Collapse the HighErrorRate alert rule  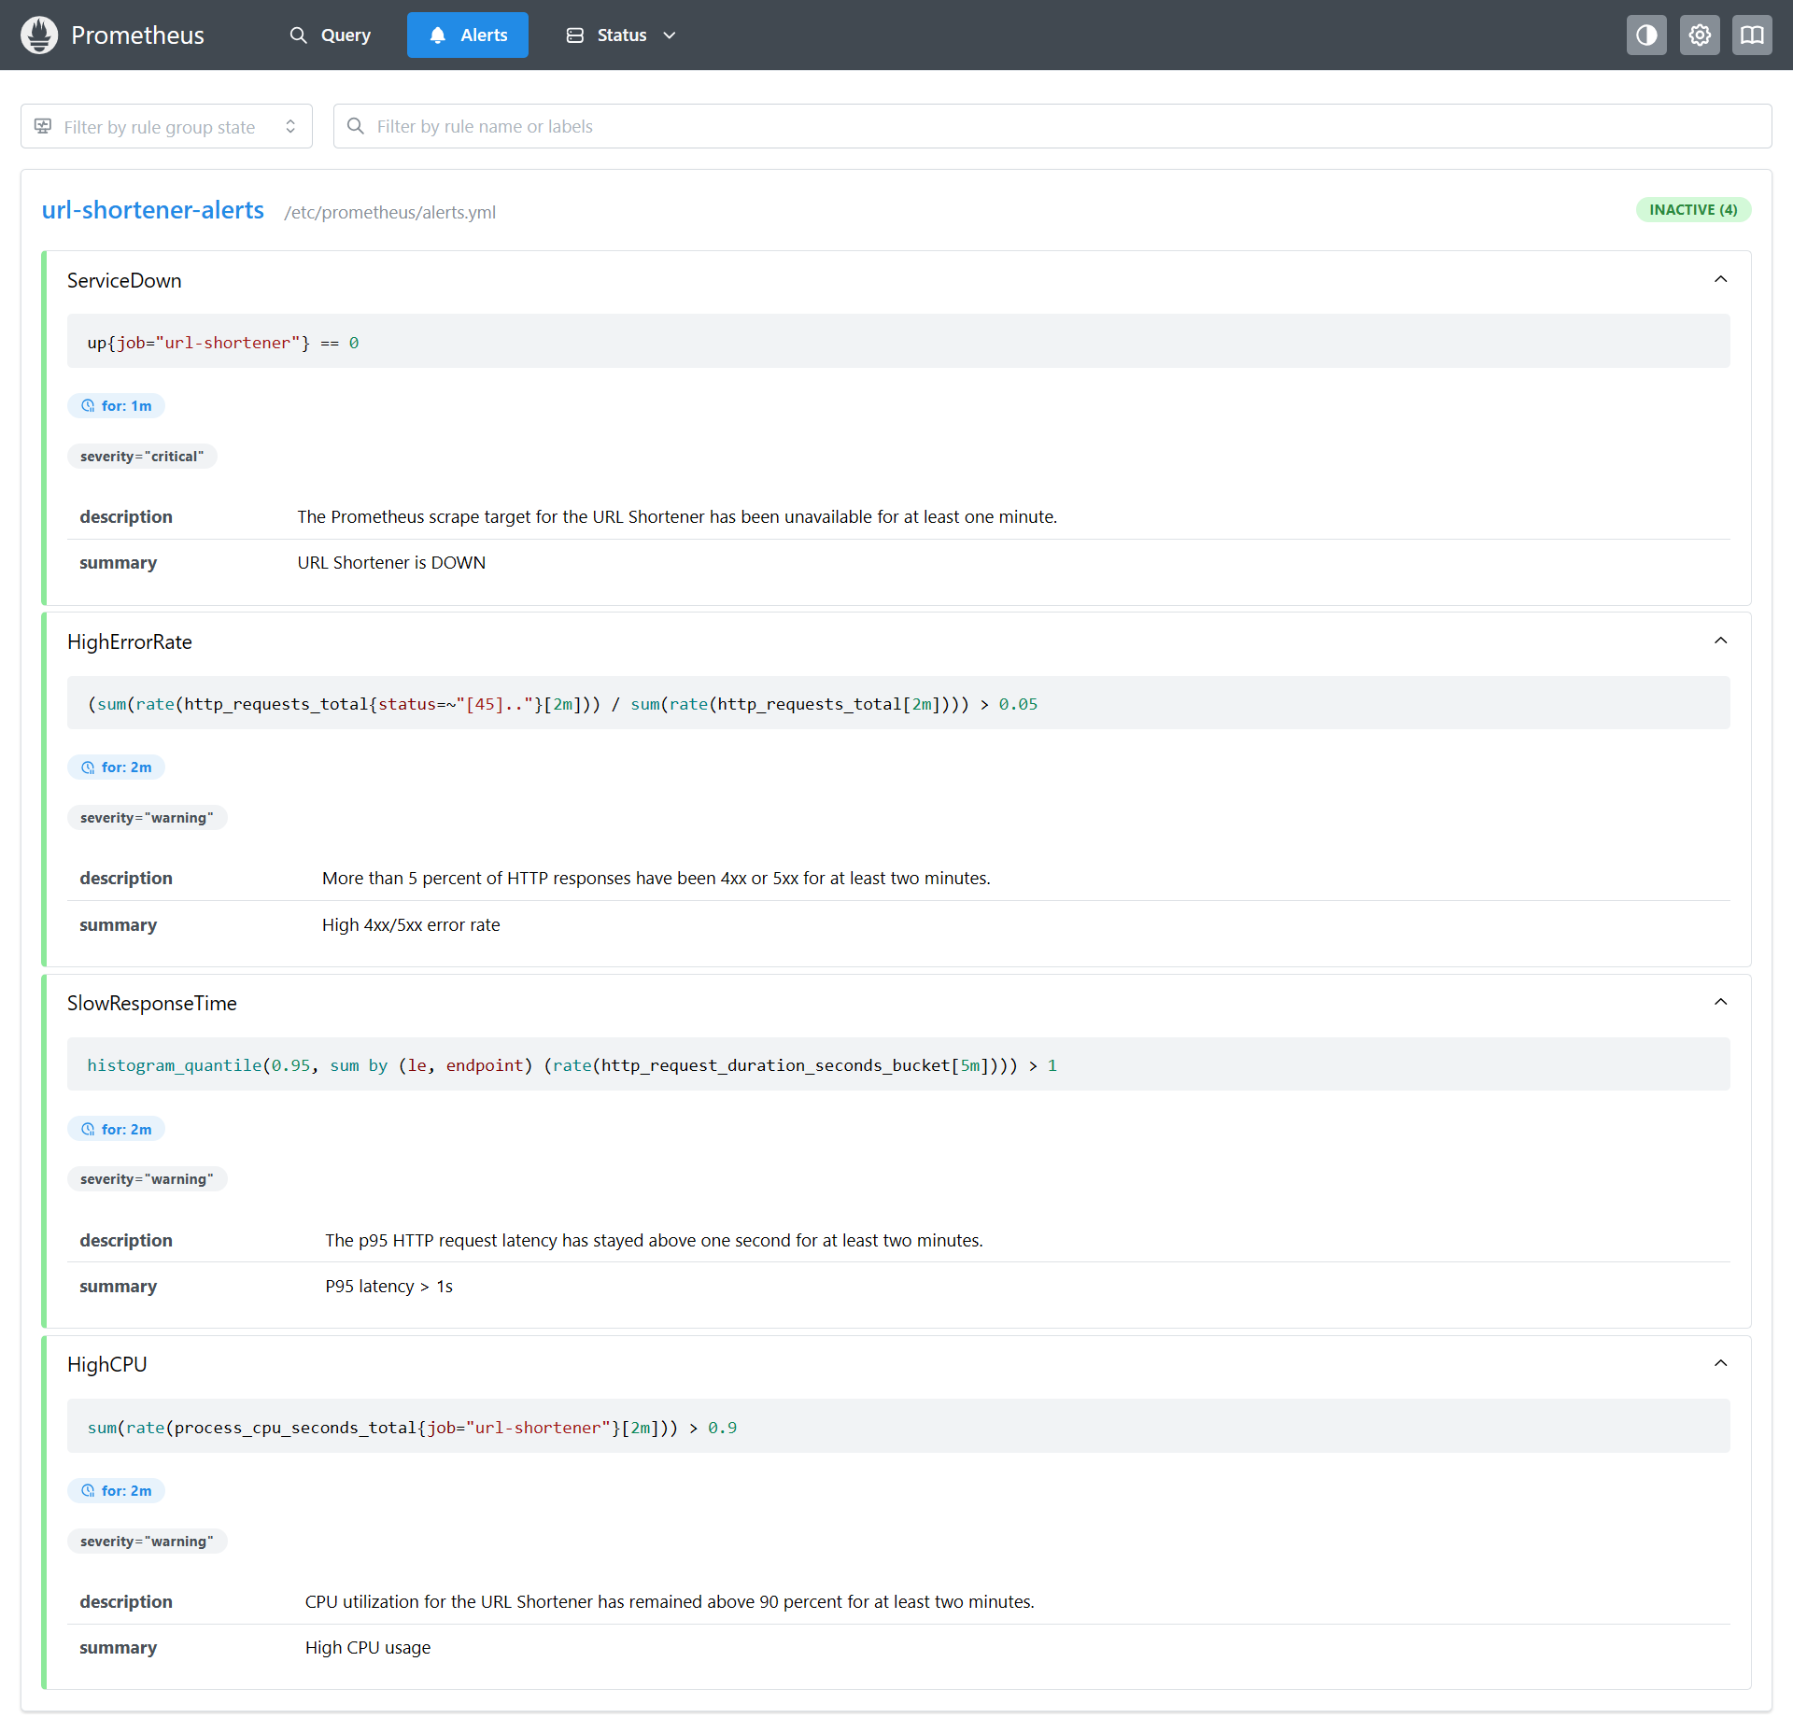pos(1720,641)
